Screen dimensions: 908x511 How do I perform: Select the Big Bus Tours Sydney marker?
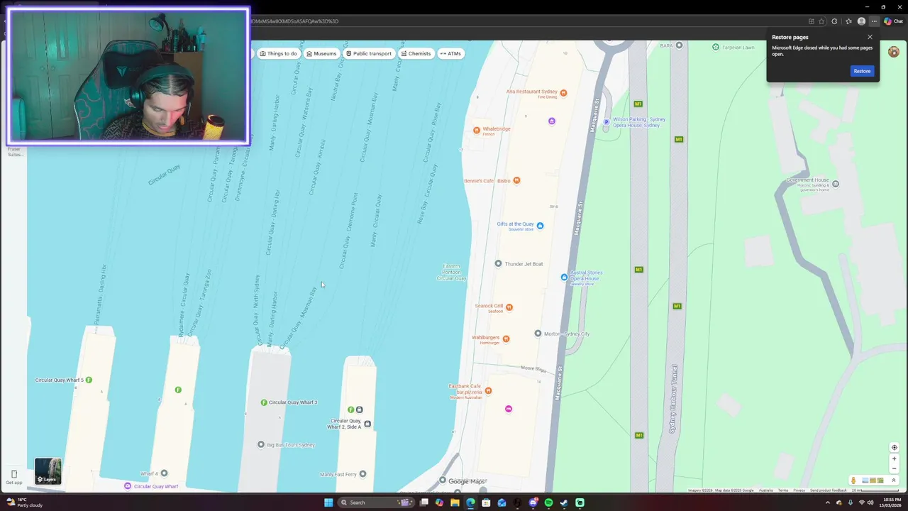click(261, 444)
